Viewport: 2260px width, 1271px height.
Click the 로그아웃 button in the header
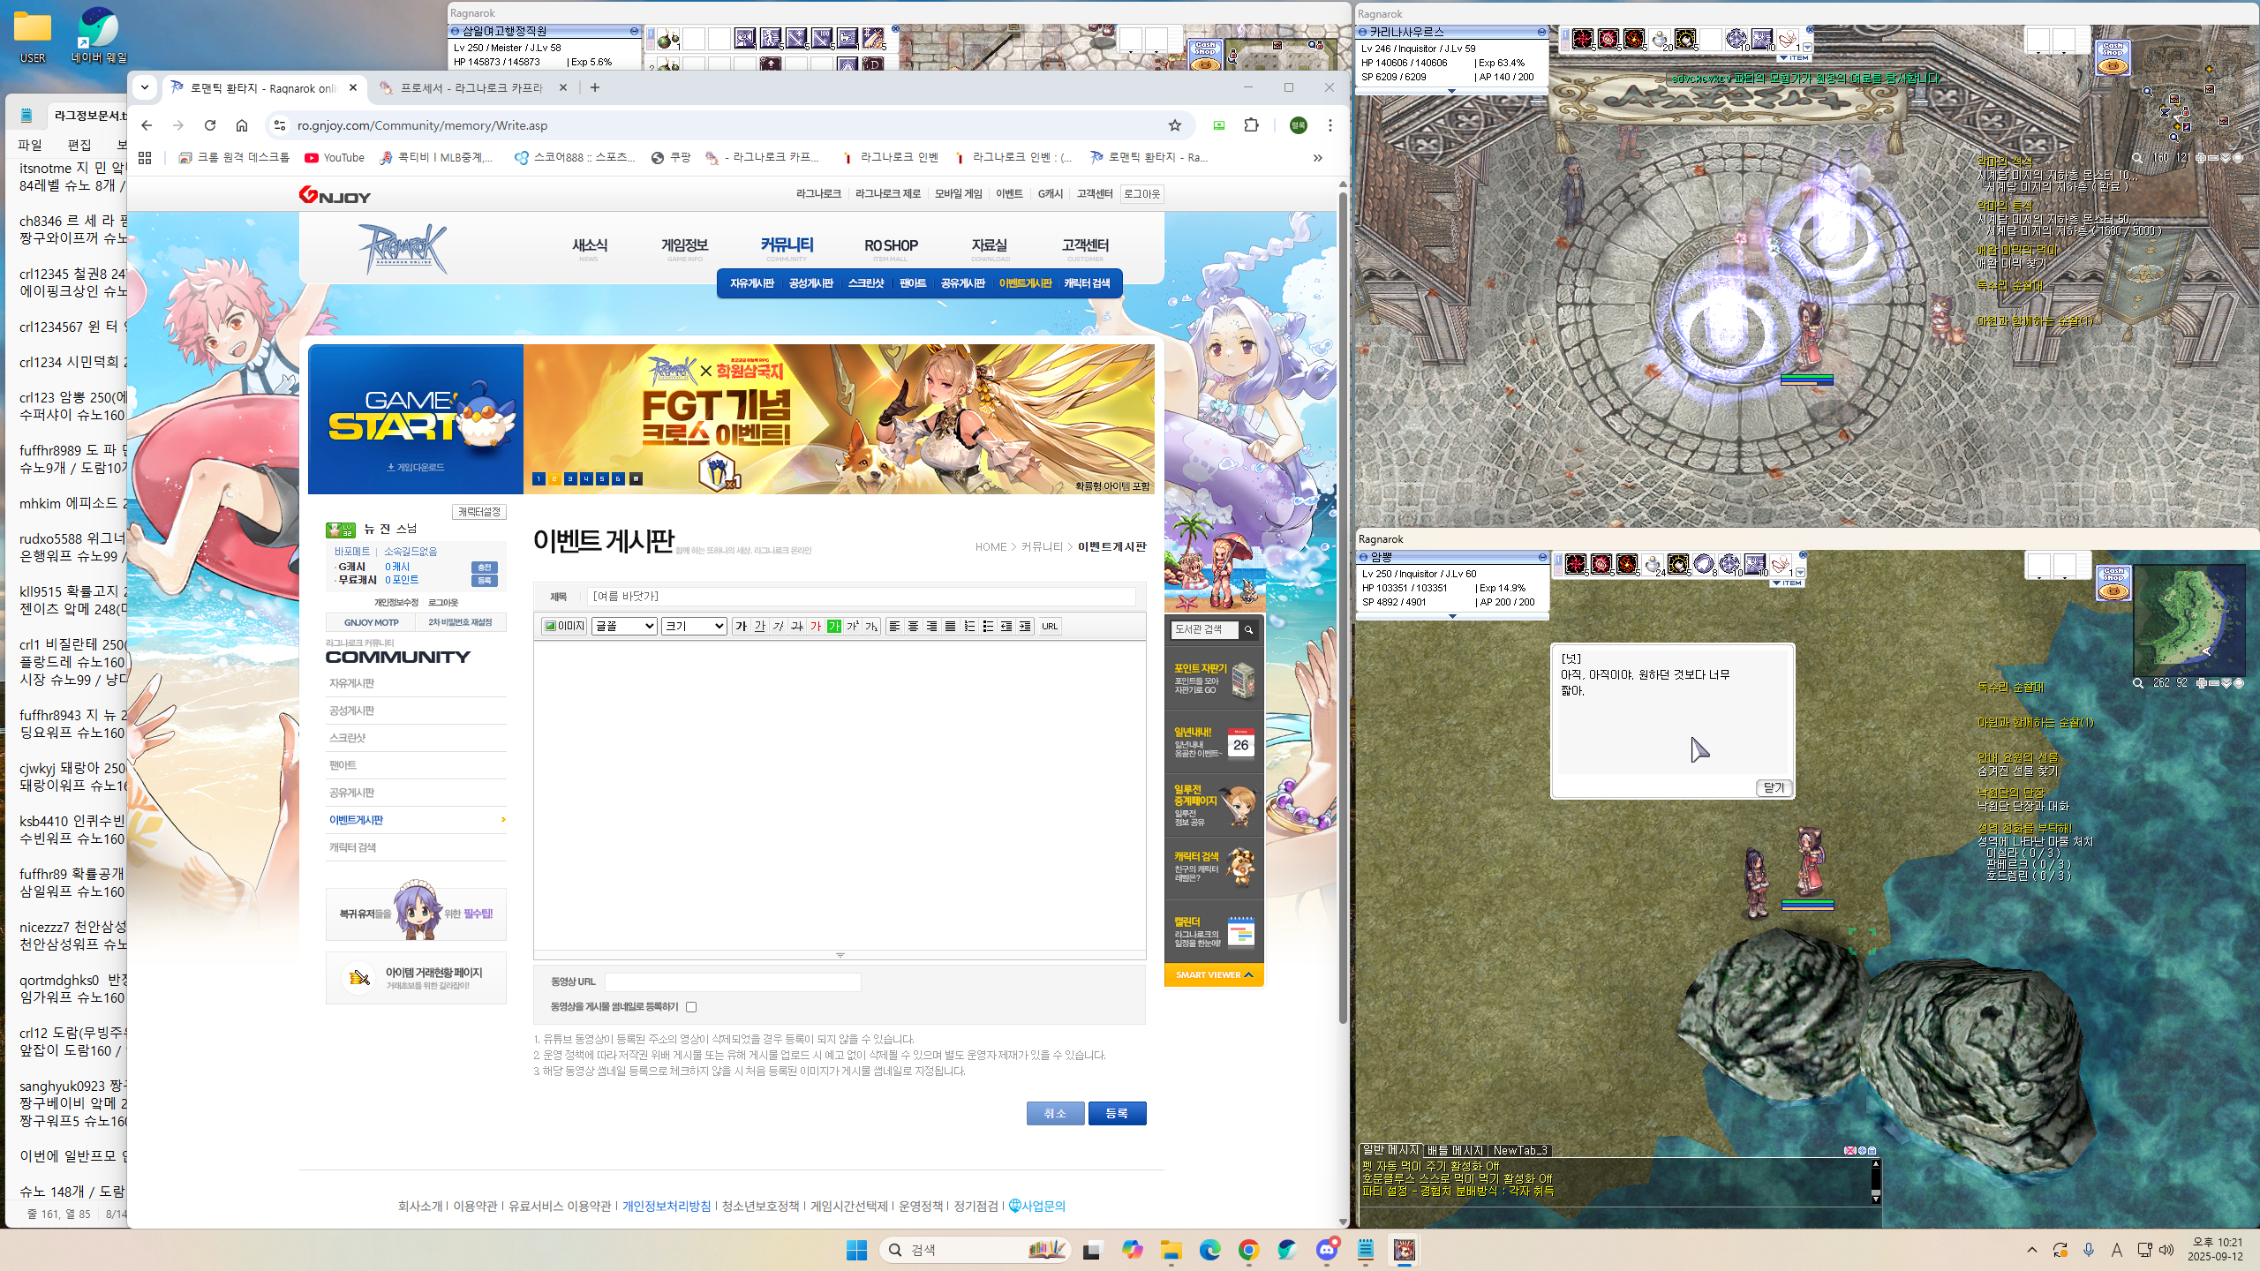coord(1141,194)
